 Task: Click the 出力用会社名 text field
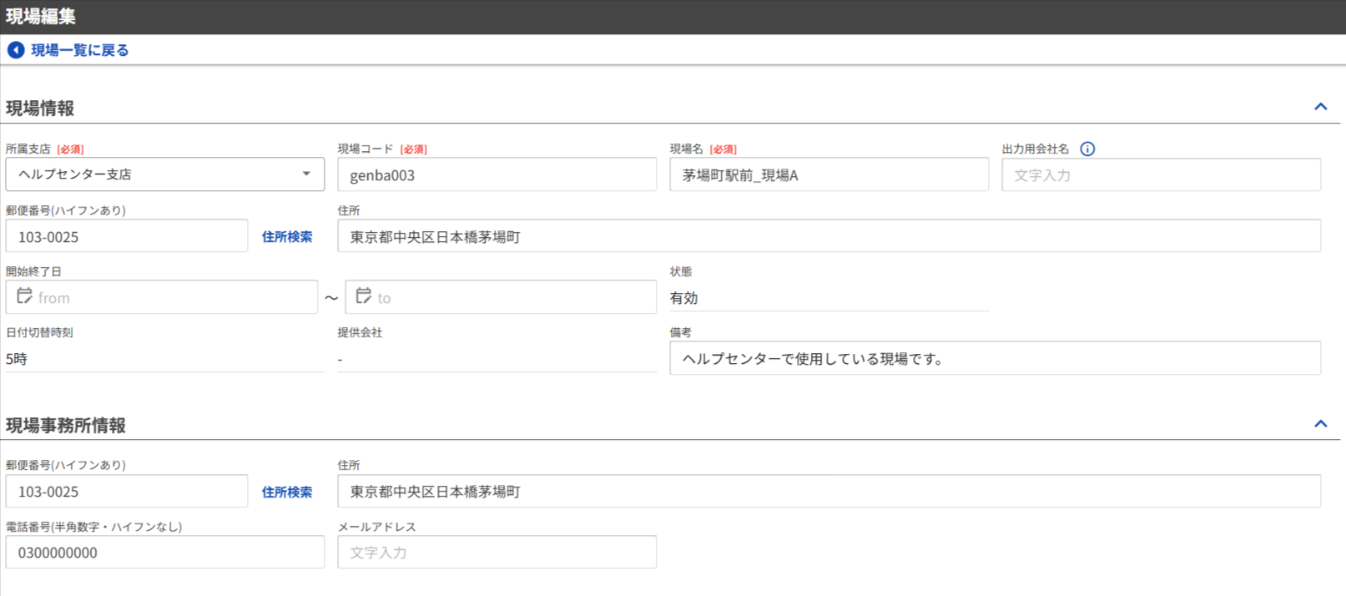coord(1160,175)
